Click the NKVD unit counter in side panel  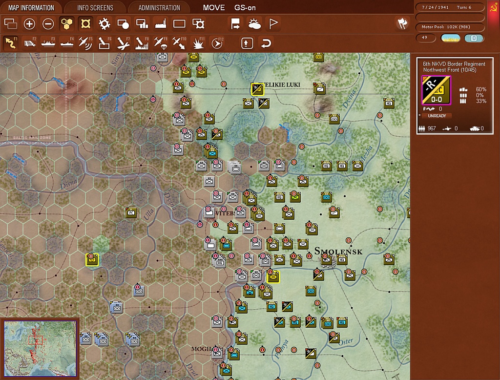[x=436, y=90]
